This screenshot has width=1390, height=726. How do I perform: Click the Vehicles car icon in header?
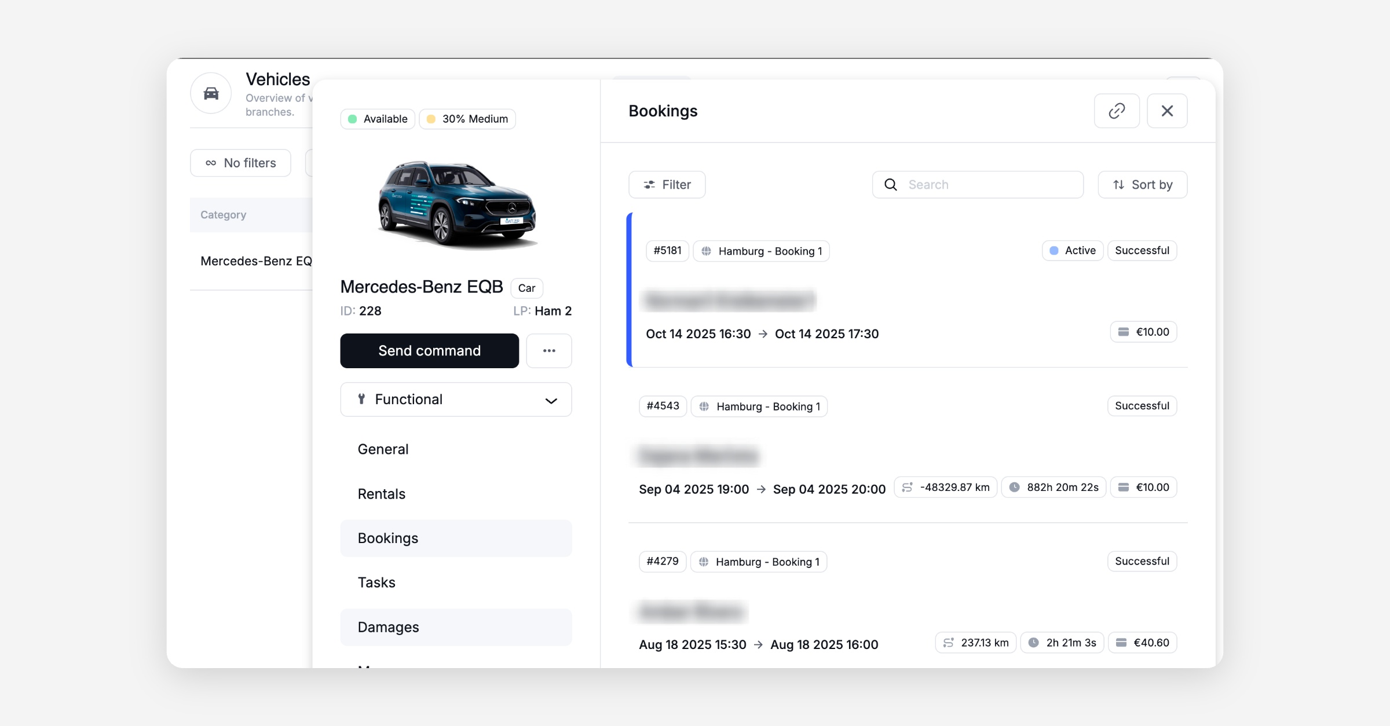point(211,93)
